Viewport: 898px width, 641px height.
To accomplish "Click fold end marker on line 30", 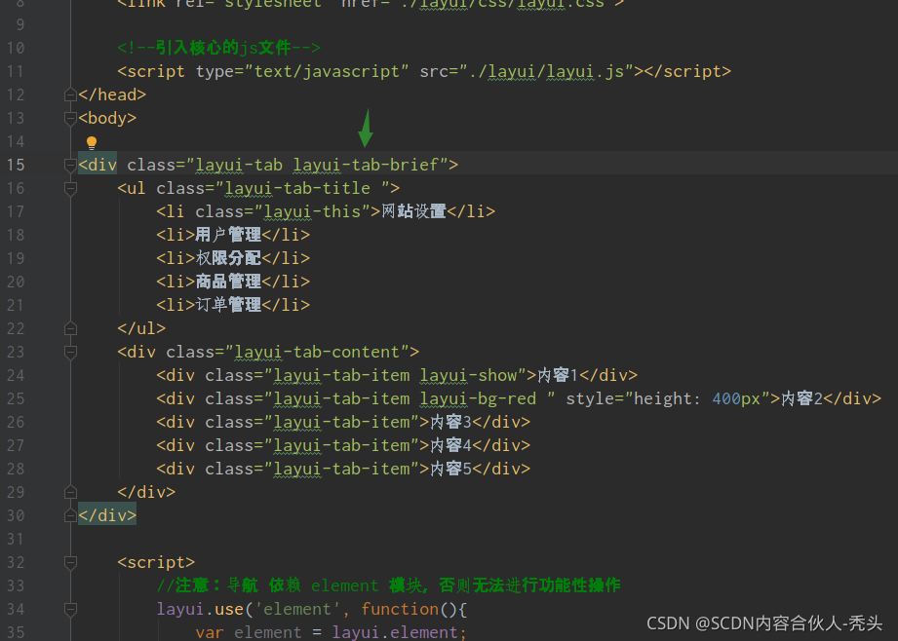I will click(x=70, y=515).
